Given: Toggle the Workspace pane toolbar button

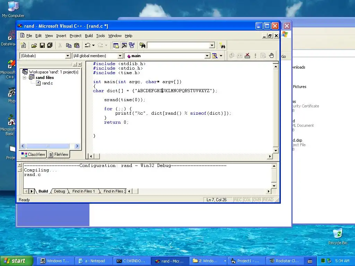Looking at the screenshot, I should click(x=116, y=45).
